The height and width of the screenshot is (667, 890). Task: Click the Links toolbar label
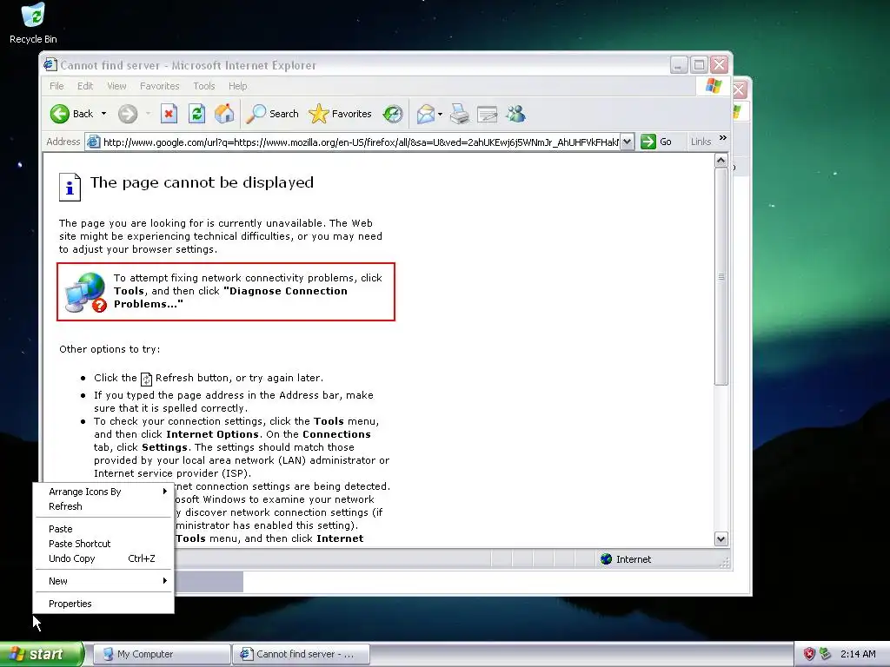coord(701,142)
